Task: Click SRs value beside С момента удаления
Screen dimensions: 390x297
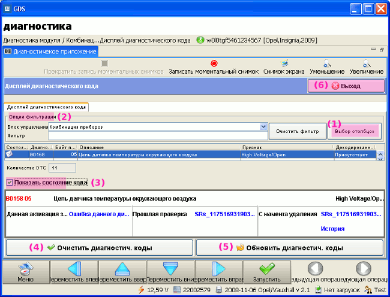Action: coord(351,214)
